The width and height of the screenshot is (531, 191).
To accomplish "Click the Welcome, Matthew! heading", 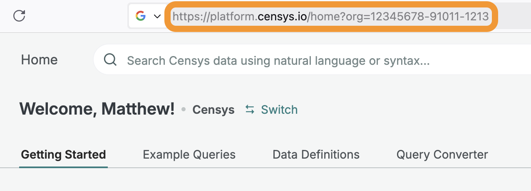I will tap(97, 109).
